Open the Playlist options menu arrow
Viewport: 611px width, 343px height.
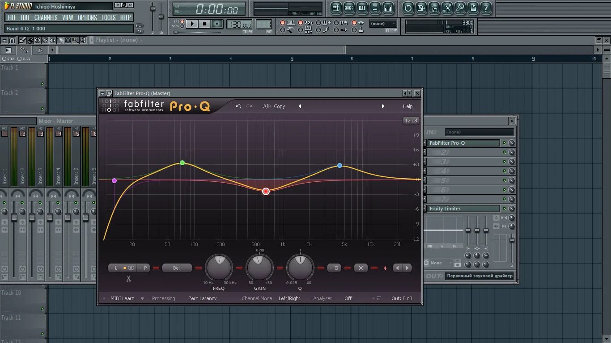pyautogui.click(x=5, y=40)
